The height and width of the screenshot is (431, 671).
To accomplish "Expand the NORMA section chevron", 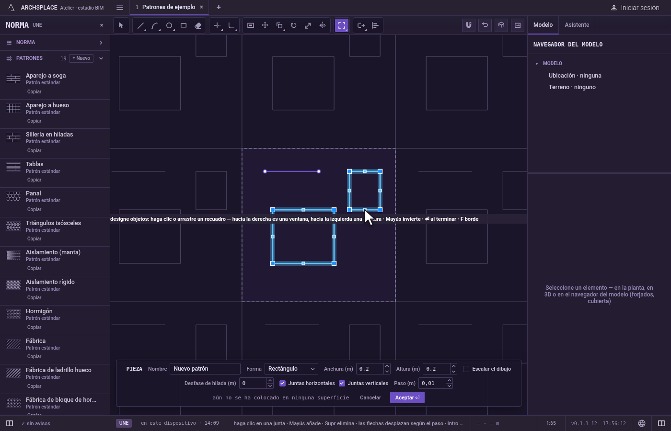I will click(101, 43).
